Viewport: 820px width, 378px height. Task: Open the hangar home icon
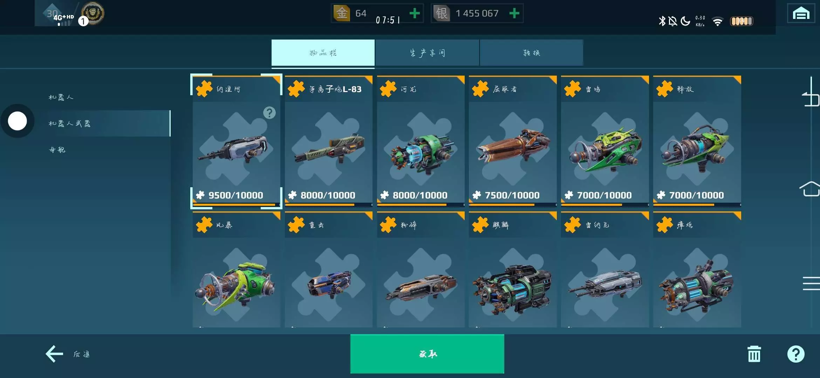tap(801, 14)
